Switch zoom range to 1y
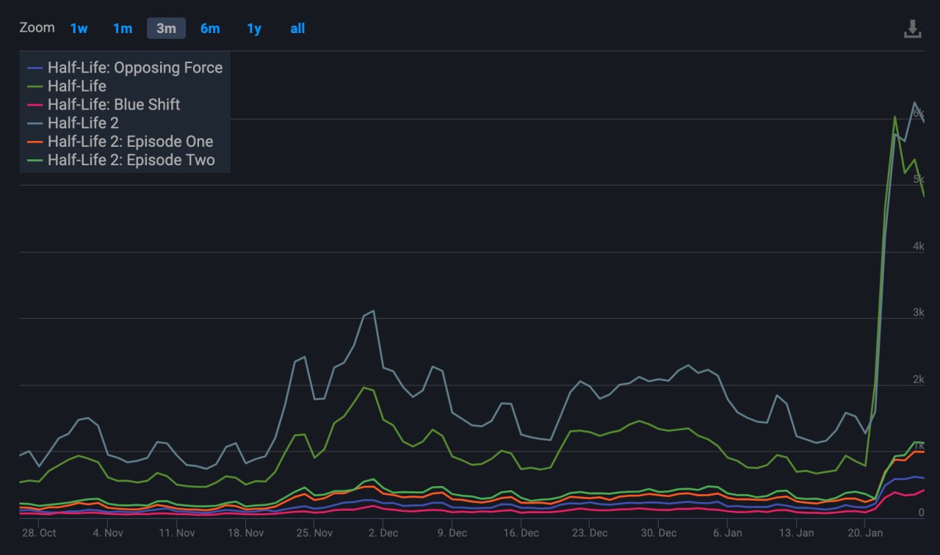The height and width of the screenshot is (555, 940). pyautogui.click(x=254, y=29)
